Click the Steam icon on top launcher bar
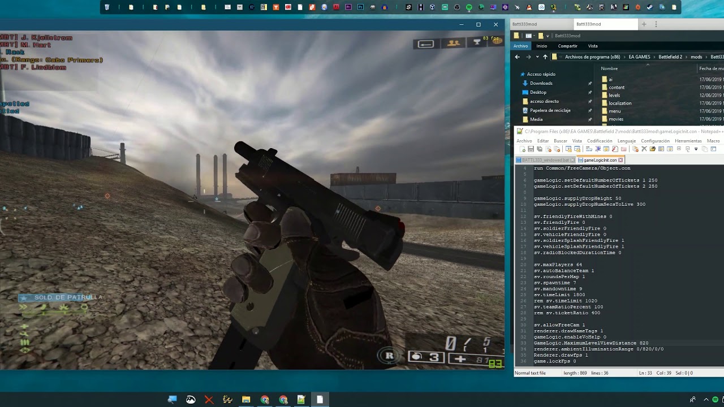 (650, 7)
